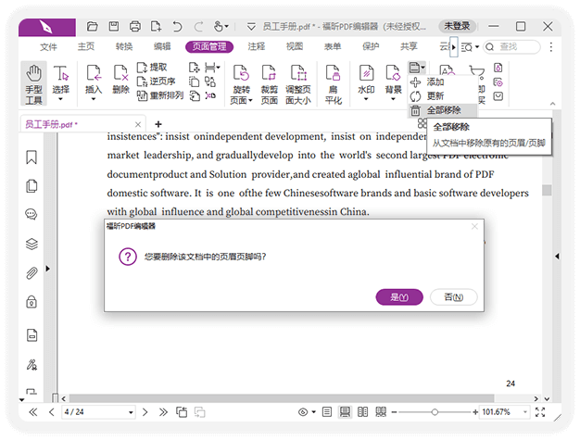Go to first page button
Screen dimensions: 580x440
pos(33,412)
